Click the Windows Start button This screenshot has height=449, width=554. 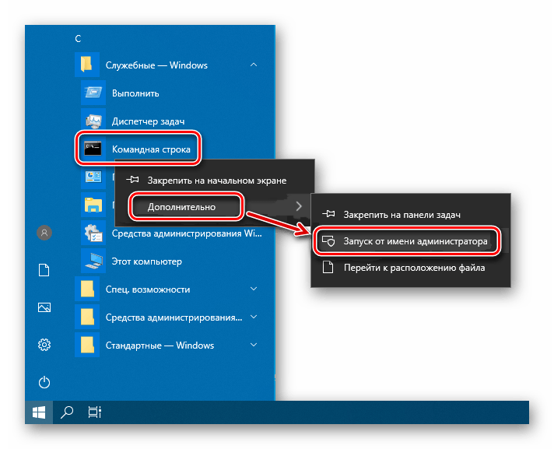[39, 412]
